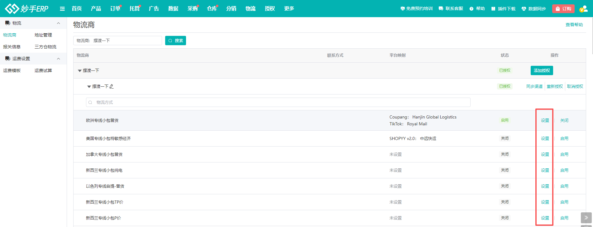Open 免费预约培训 in the top bar
This screenshot has height=227, width=593.
click(x=416, y=9)
